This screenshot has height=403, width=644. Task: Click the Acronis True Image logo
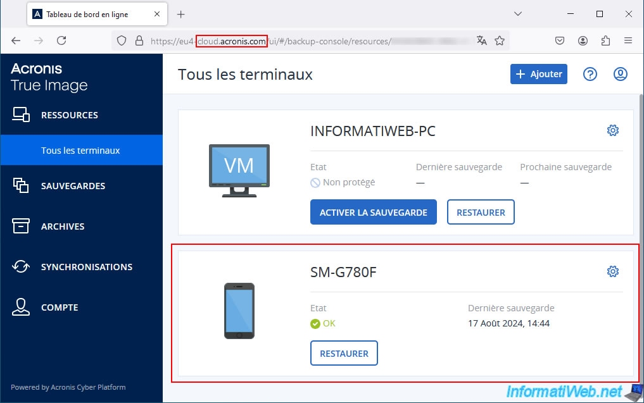coord(49,77)
